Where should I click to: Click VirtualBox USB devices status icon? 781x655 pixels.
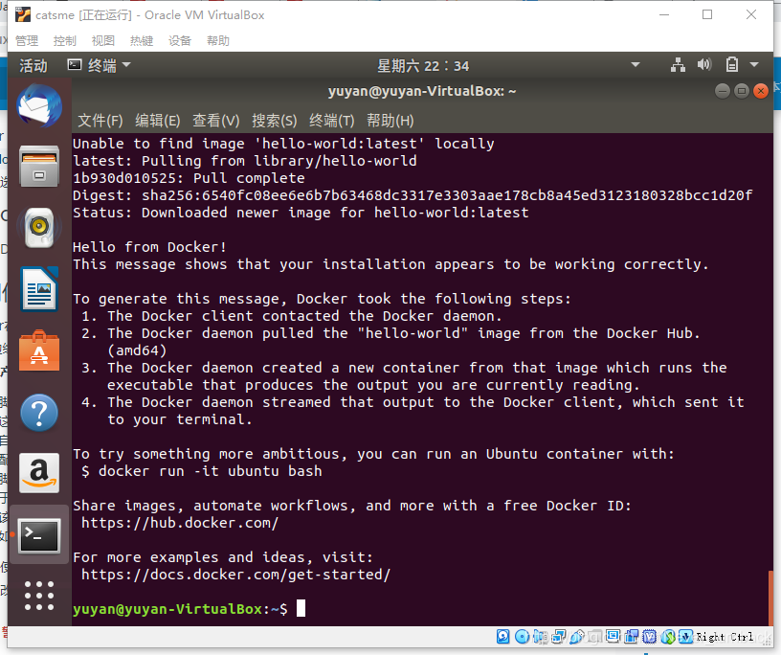(x=577, y=637)
